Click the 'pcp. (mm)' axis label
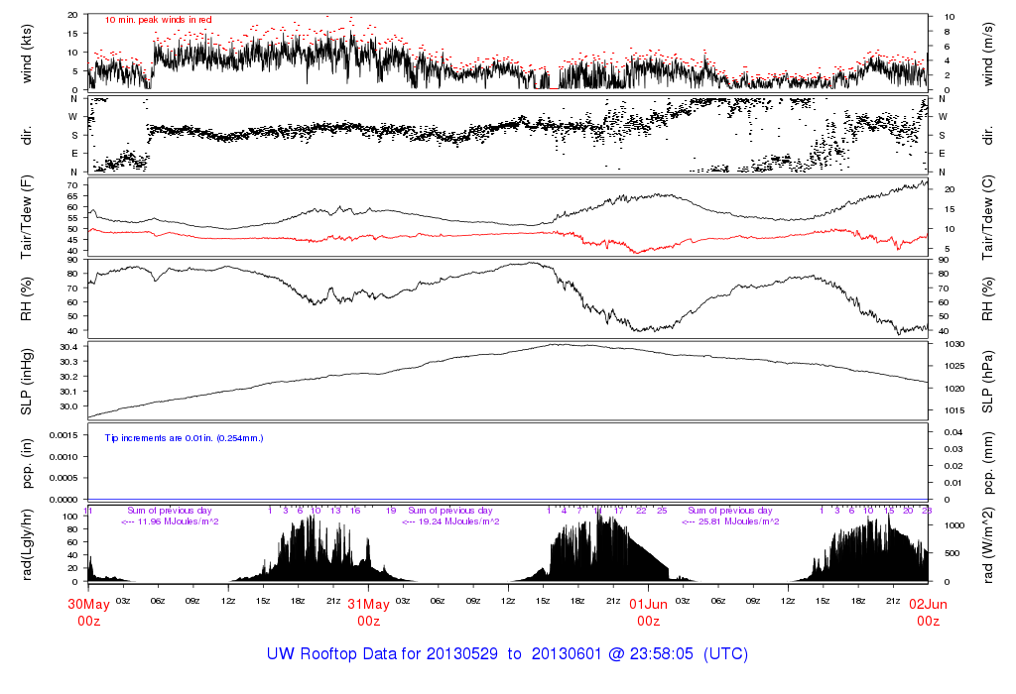Image resolution: width=1016 pixels, height=694 pixels. point(989,462)
